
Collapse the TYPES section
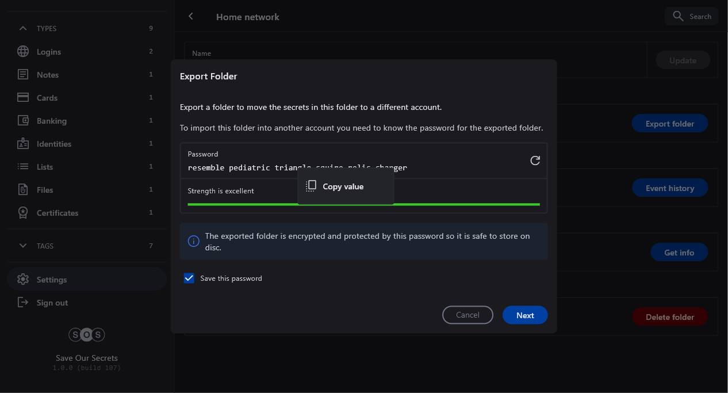pyautogui.click(x=23, y=28)
